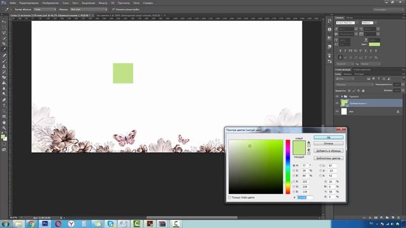Screen dimensions: 406x228
Task: Open the layer fill dropdown arrow
Action: click(x=403, y=90)
